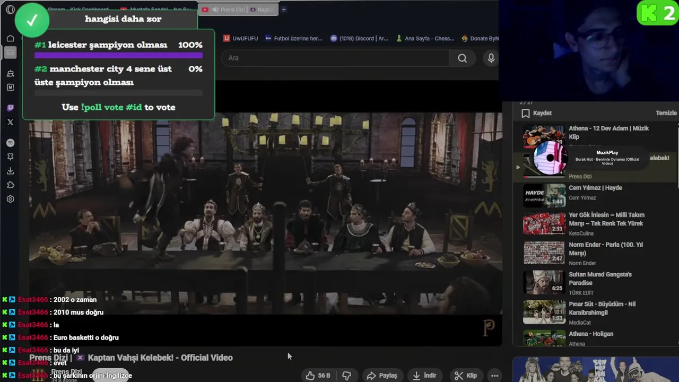Click the 12 Dev Adam thumbnail
679x382 pixels.
pos(544,136)
